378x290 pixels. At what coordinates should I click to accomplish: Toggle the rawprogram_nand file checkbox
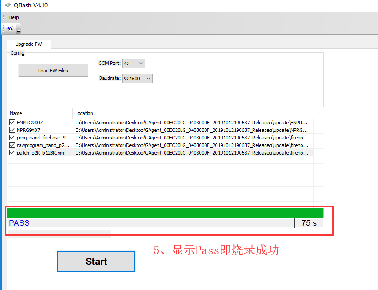(x=12, y=145)
